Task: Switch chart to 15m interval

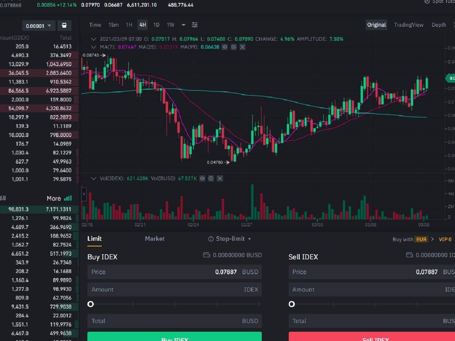Action: pos(113,25)
